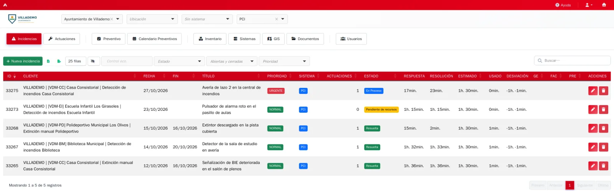Viewport: 614px width, 191px height.
Task: Open the 25 filas rows selector
Action: (75, 61)
